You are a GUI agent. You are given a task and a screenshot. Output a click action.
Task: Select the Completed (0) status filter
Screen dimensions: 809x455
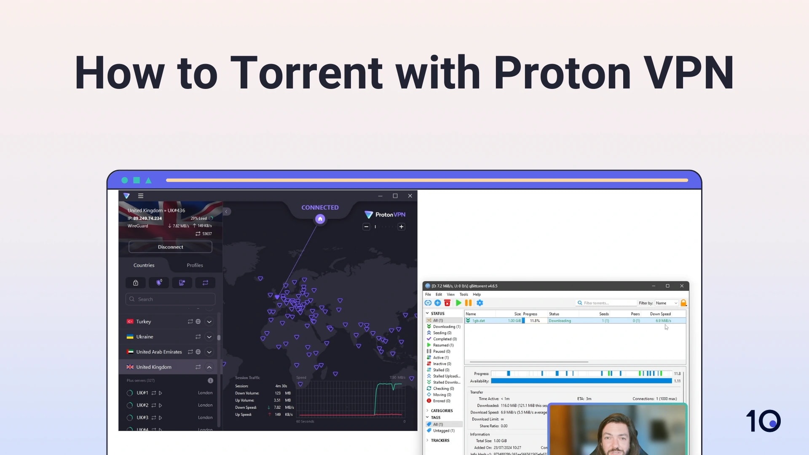(442, 339)
